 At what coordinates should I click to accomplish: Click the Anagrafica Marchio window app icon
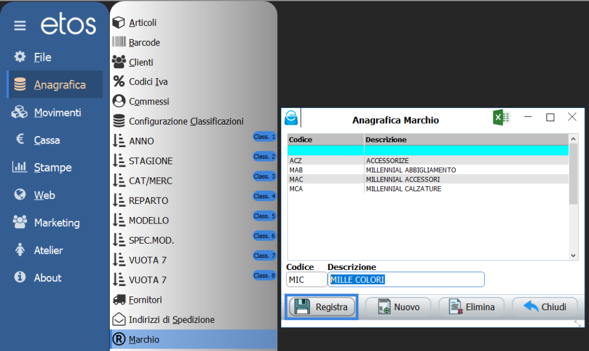pyautogui.click(x=291, y=118)
